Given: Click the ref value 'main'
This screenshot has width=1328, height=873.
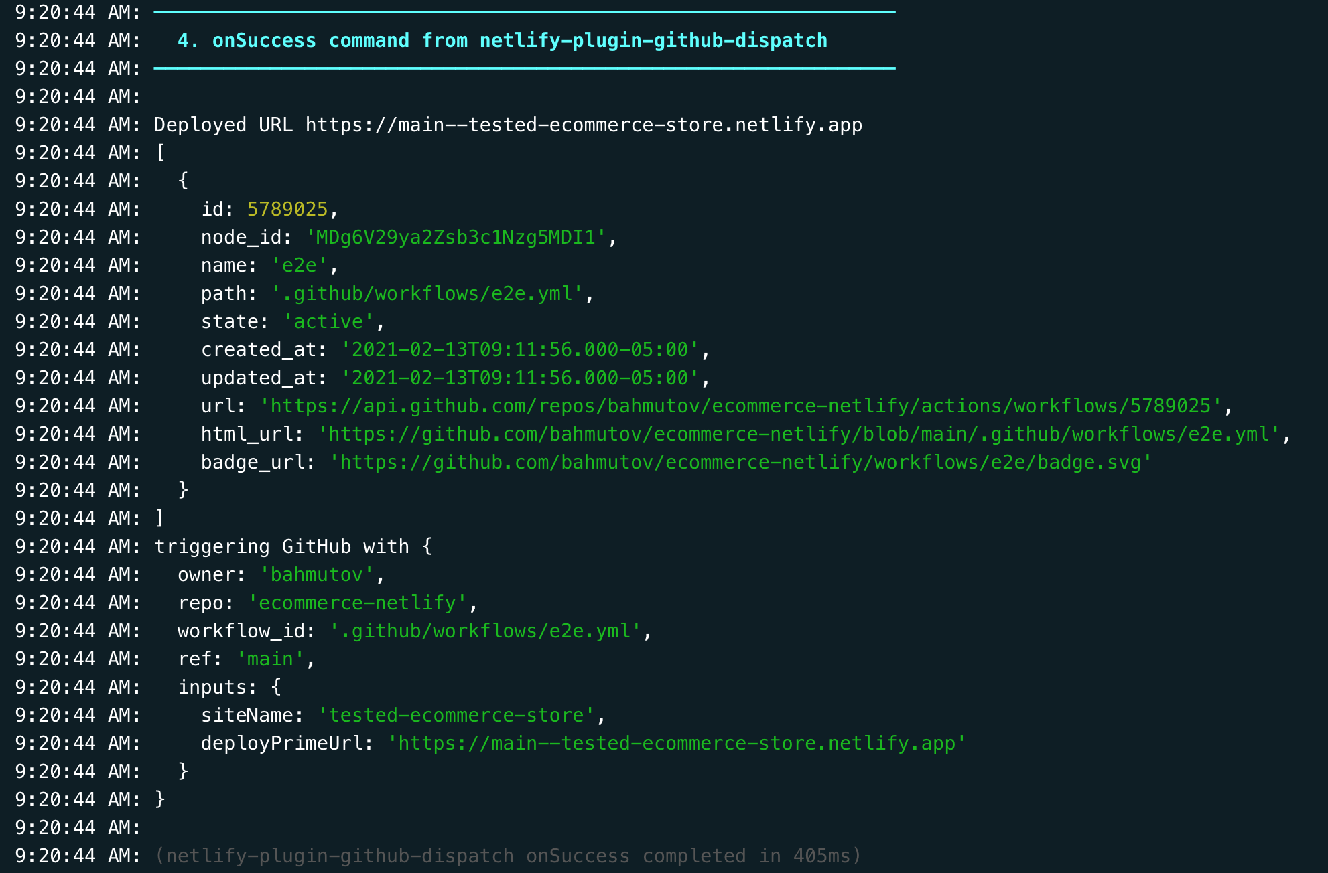Looking at the screenshot, I should click(x=269, y=659).
